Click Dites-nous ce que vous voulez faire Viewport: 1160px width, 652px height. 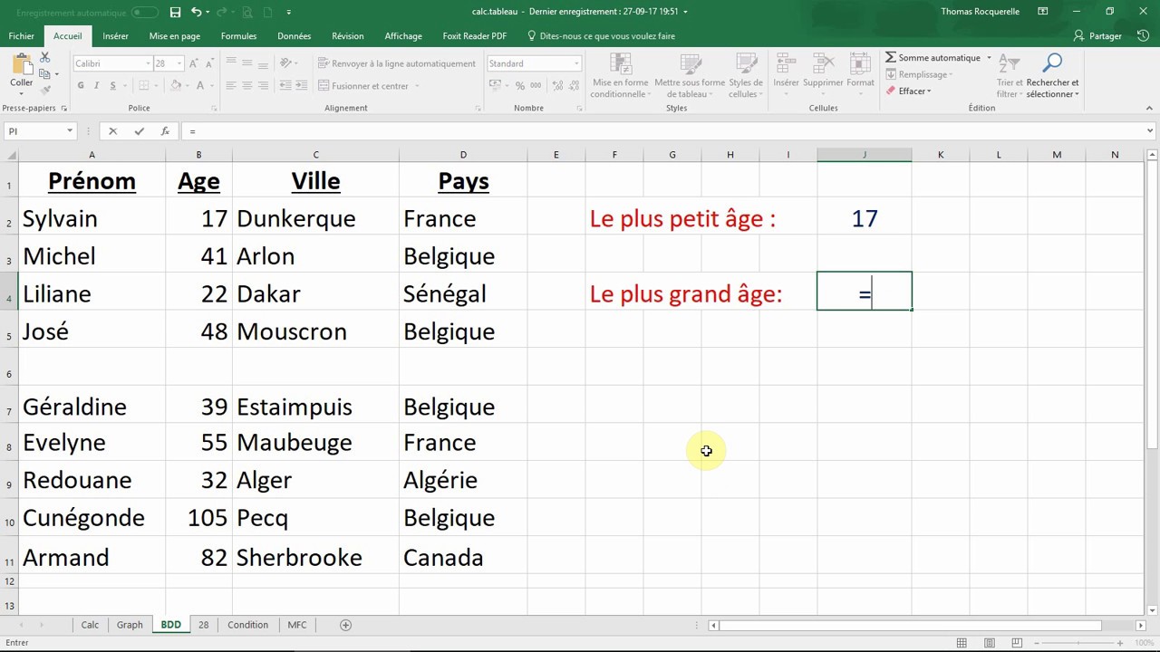(601, 36)
